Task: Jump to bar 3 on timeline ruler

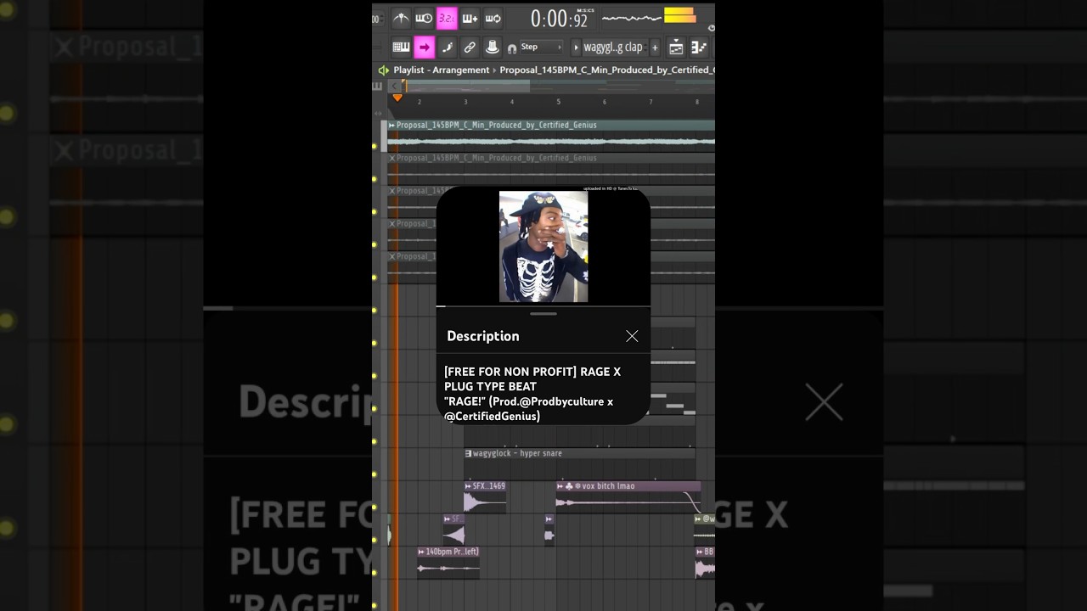Action: pos(465,102)
